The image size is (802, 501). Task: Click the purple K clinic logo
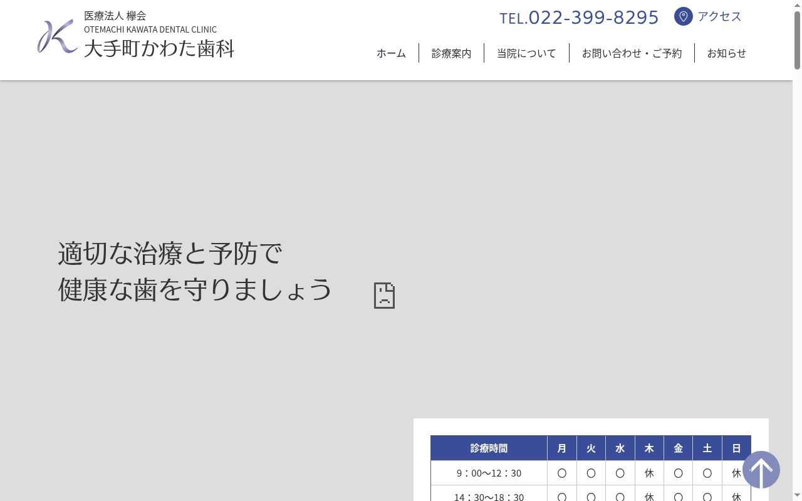point(58,37)
